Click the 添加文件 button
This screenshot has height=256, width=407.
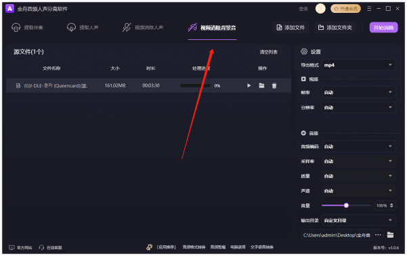(291, 28)
